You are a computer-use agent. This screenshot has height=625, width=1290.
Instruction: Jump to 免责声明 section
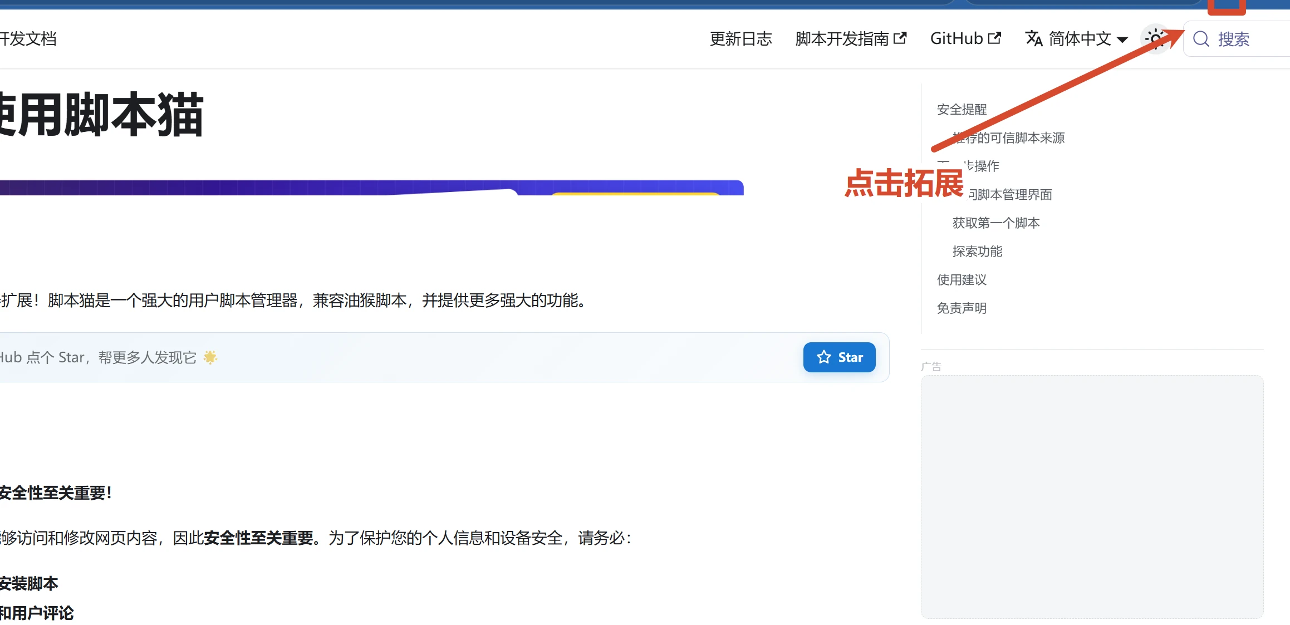[962, 308]
